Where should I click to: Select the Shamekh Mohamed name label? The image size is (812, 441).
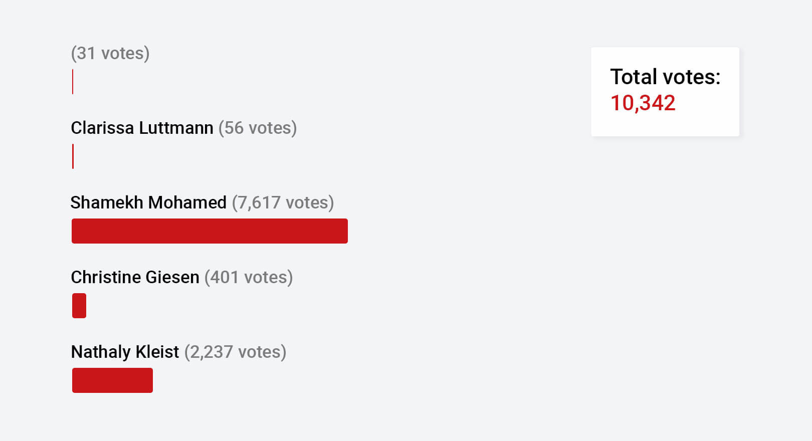click(148, 202)
